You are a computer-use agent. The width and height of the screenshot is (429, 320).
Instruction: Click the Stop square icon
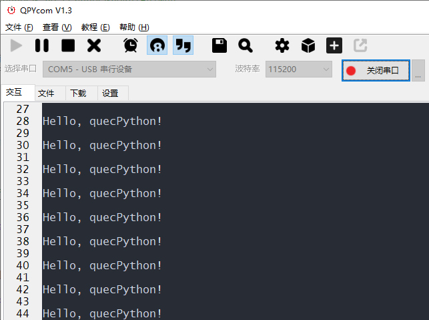pyautogui.click(x=68, y=45)
